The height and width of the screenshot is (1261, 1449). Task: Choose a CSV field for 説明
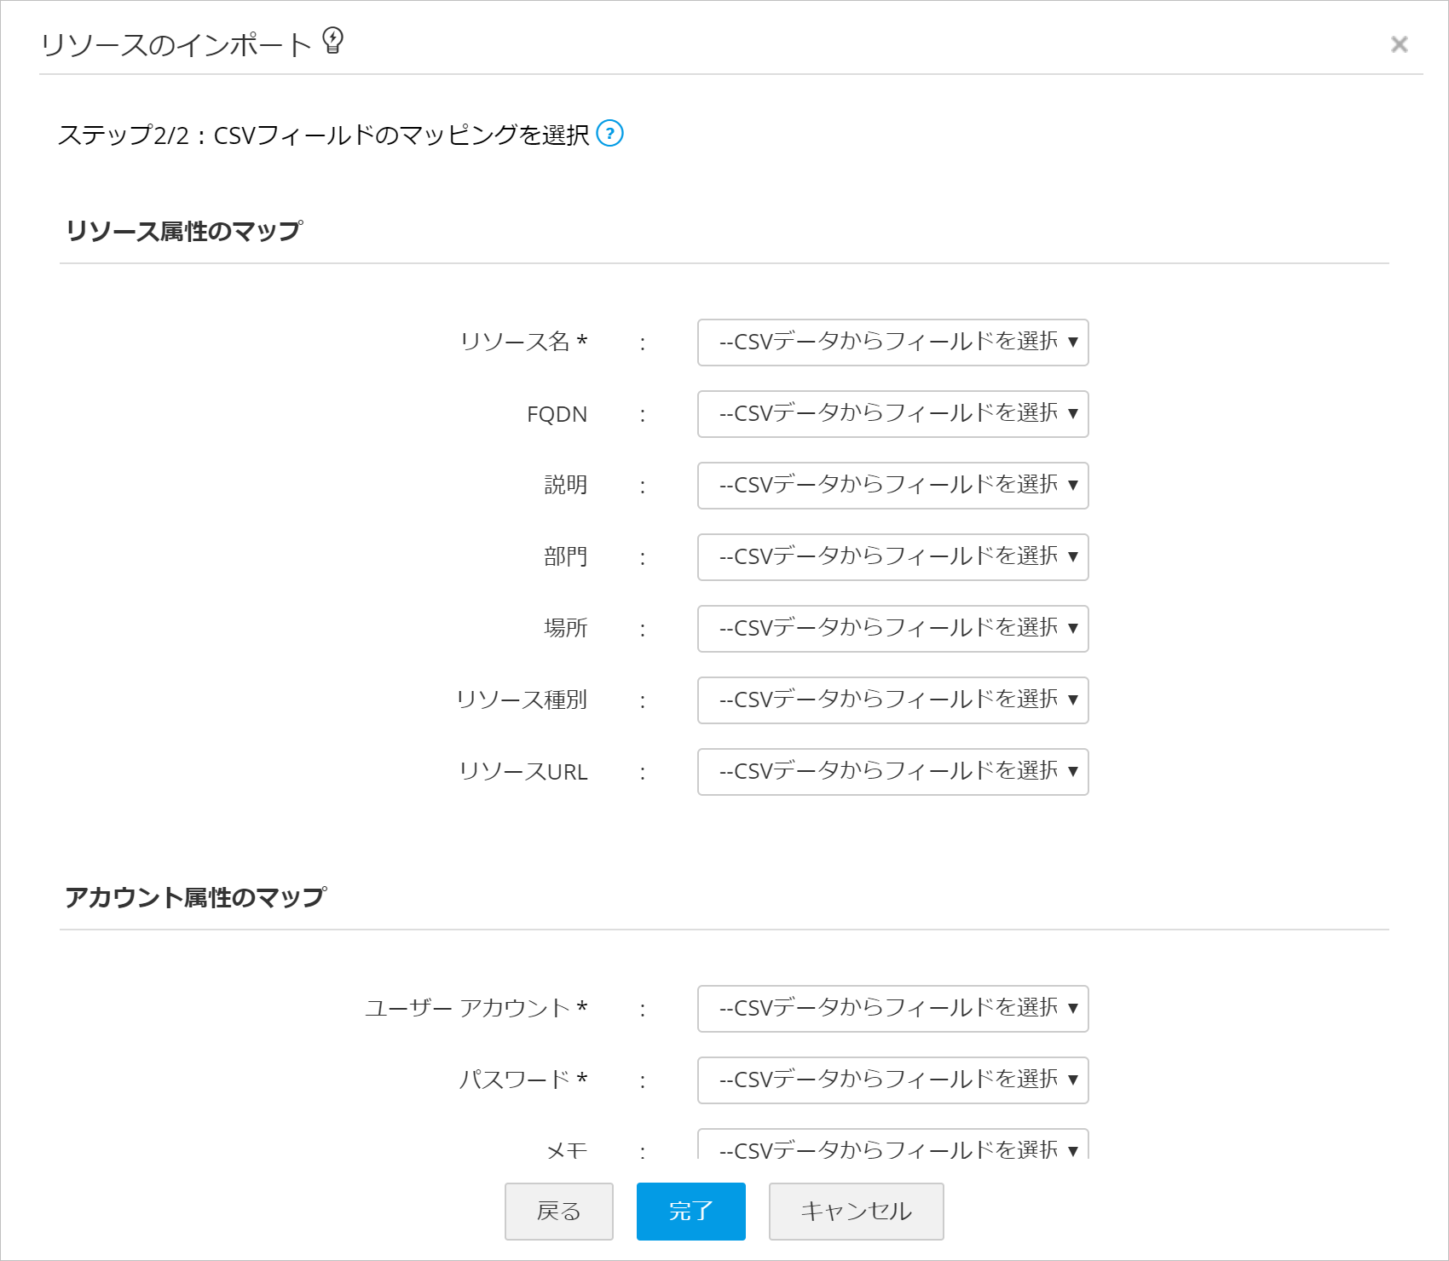click(892, 486)
